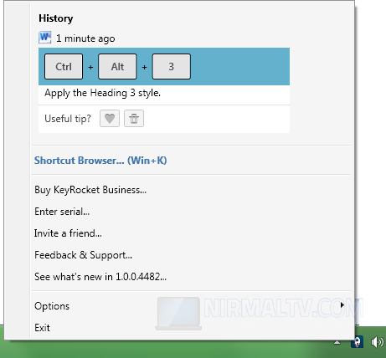This screenshot has height=358, width=386.
Task: Exit KeyRocket from the menu
Action: [x=42, y=328]
